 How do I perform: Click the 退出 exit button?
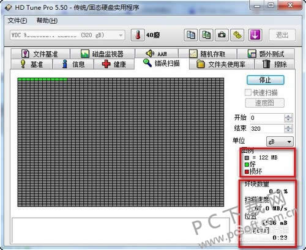click(x=282, y=35)
